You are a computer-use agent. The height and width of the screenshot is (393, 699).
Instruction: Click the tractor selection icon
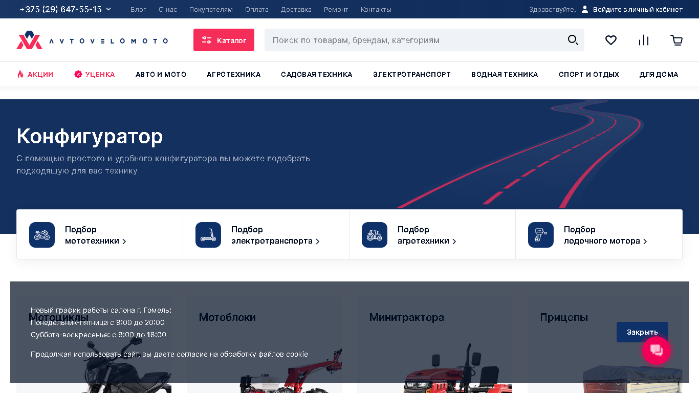coord(375,235)
